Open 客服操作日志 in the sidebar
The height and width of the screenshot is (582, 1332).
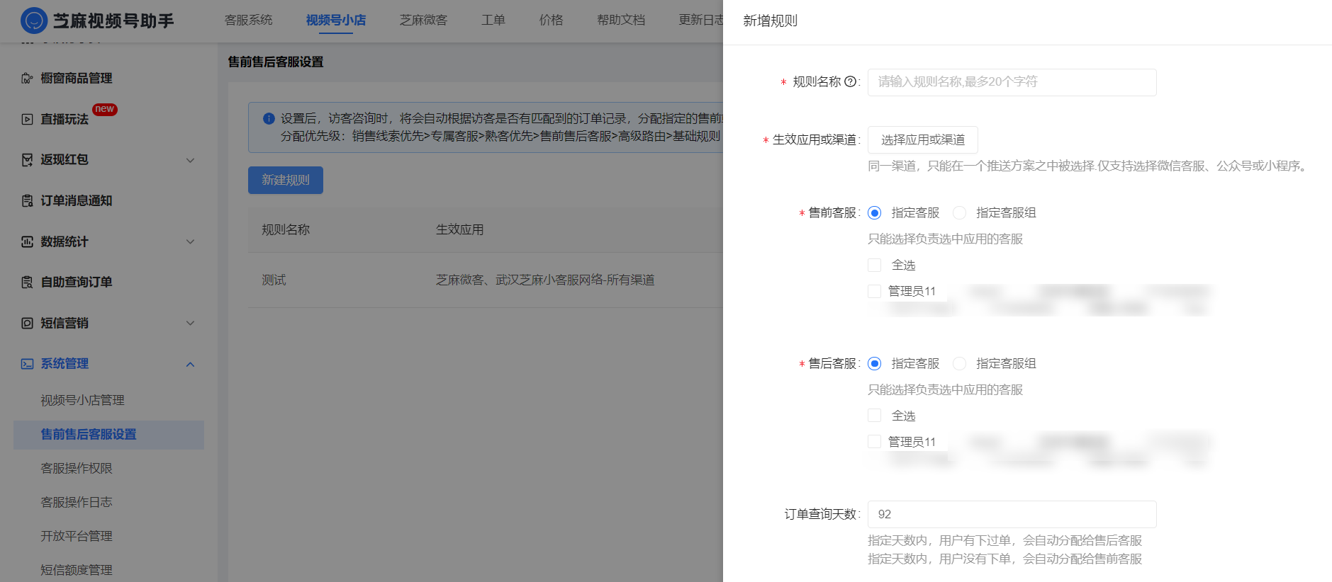coord(77,503)
